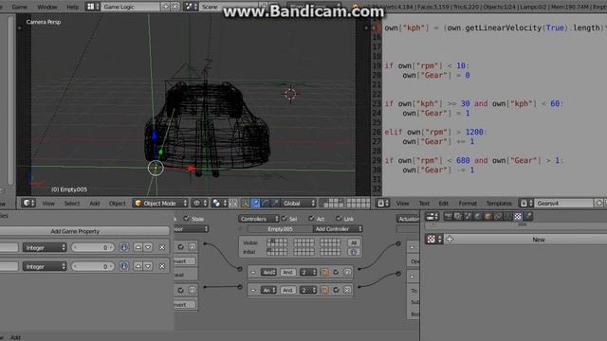Open first controller type dropdown

click(x=268, y=272)
